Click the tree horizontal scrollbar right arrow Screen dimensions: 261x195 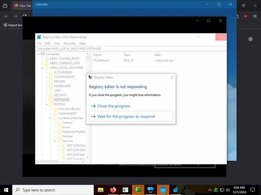(83, 161)
